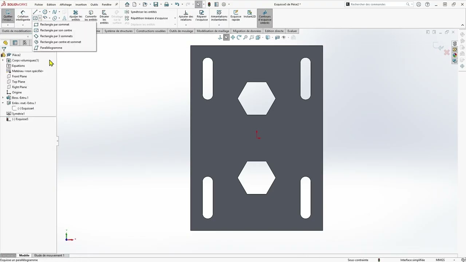Screen dimensions: 466x262
Task: Open the Insertion menu
Action: pyautogui.click(x=81, y=4)
